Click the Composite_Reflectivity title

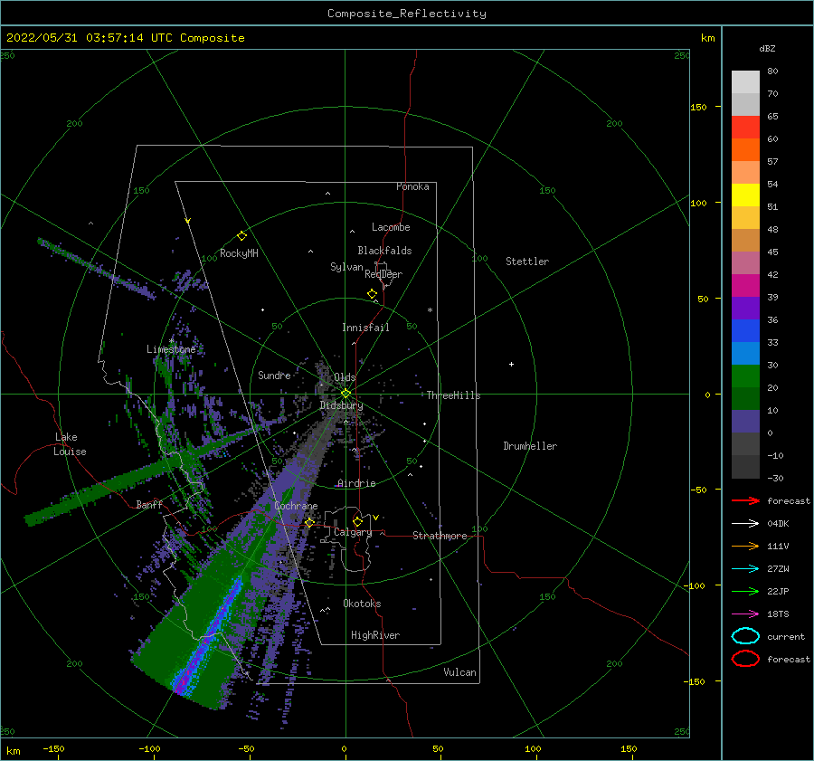click(407, 14)
